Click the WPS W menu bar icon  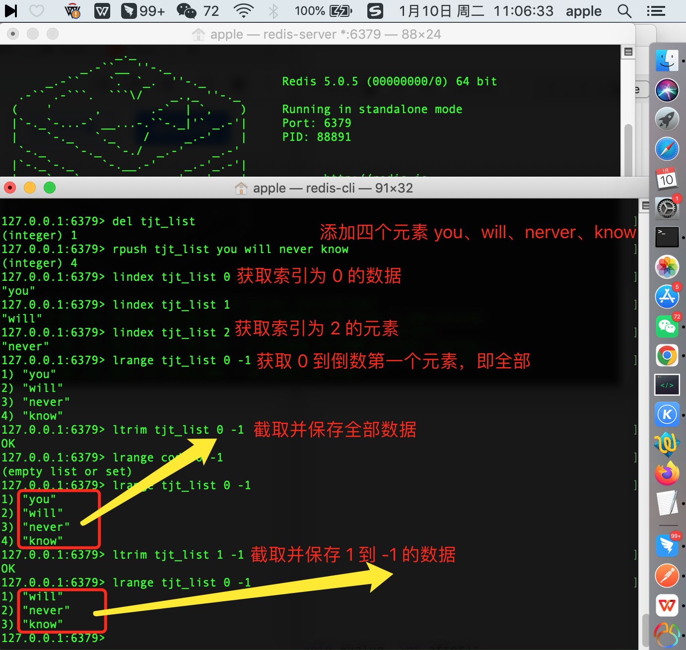pyautogui.click(x=102, y=10)
